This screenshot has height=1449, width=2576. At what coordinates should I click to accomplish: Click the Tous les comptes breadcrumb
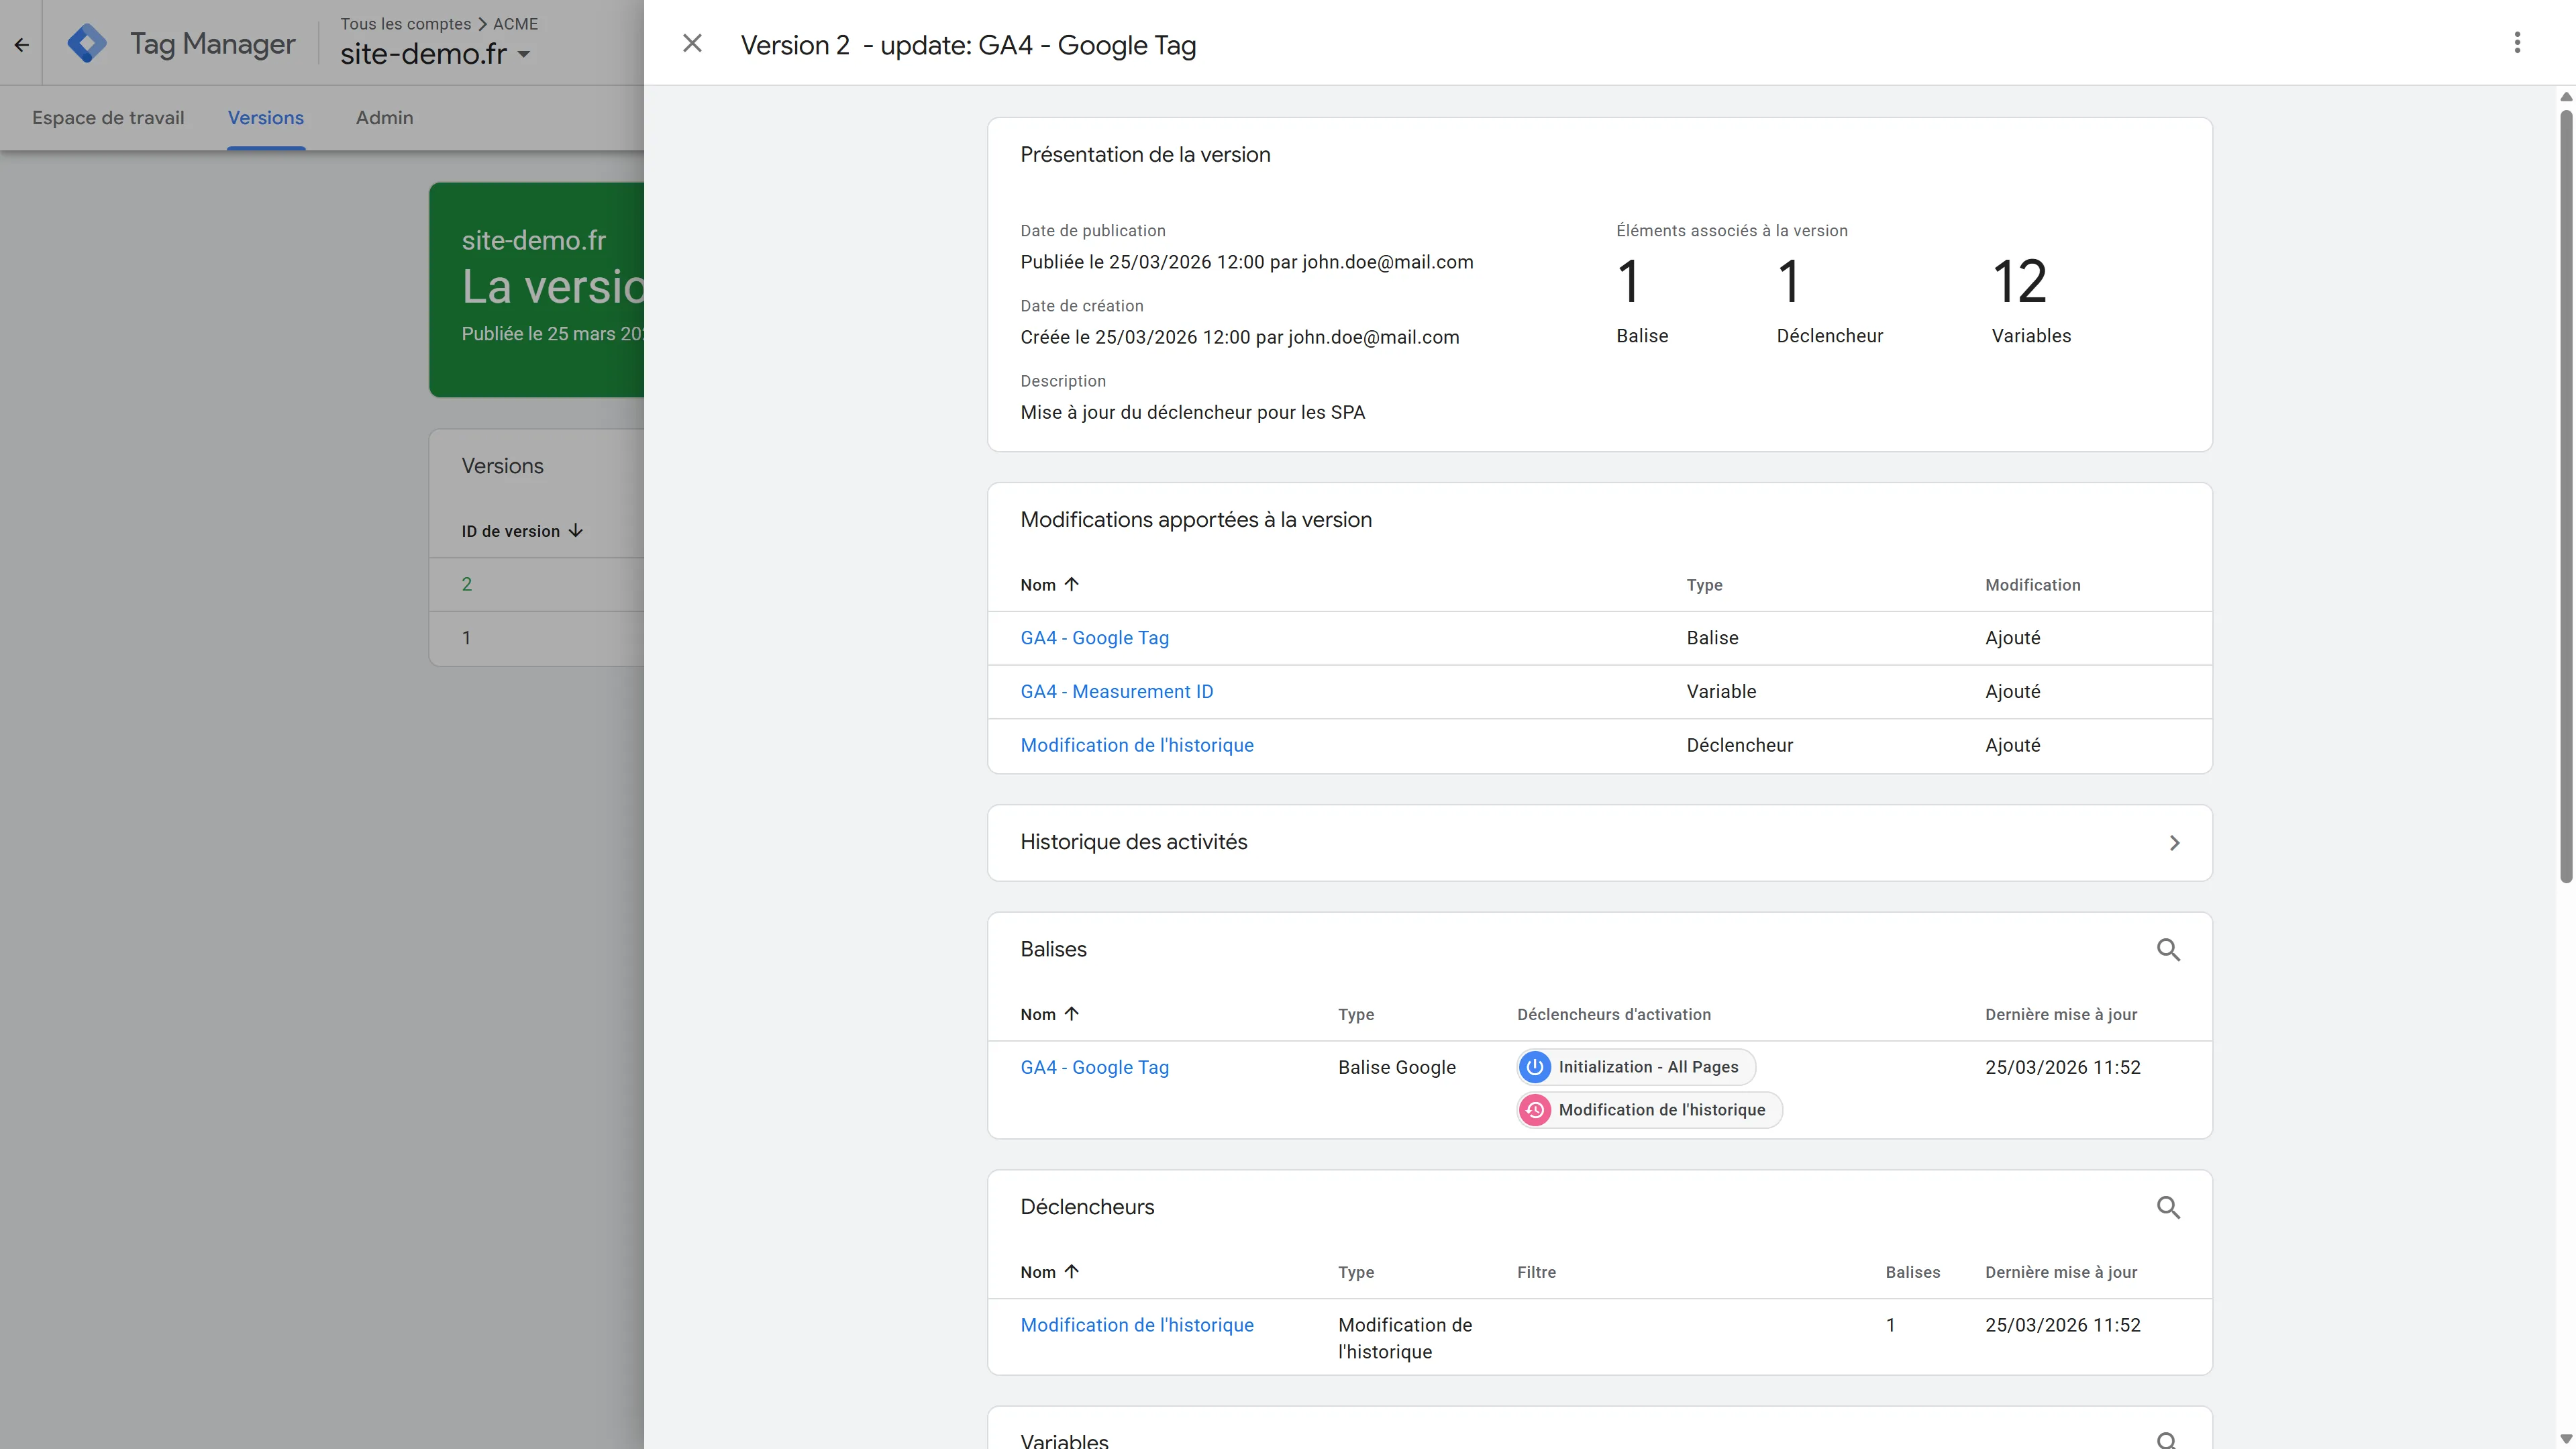click(x=405, y=23)
